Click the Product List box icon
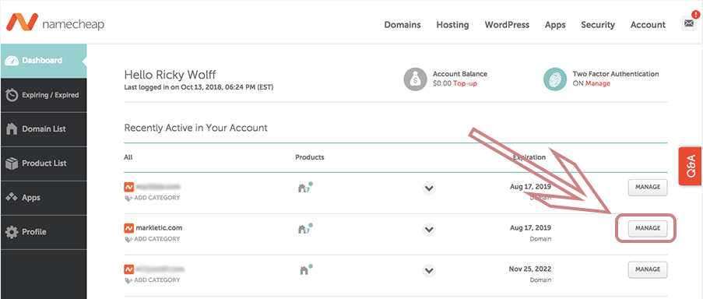Image resolution: width=703 pixels, height=299 pixels. [x=12, y=164]
